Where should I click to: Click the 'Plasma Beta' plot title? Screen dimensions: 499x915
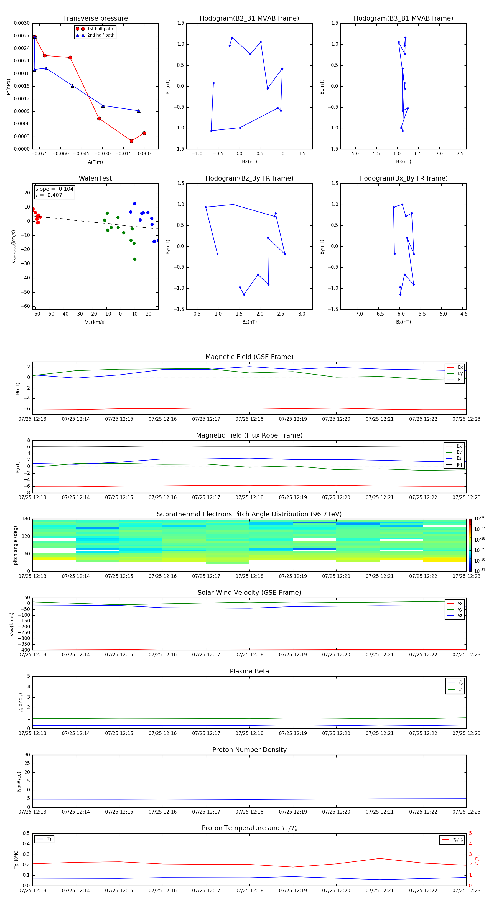[x=249, y=672]
